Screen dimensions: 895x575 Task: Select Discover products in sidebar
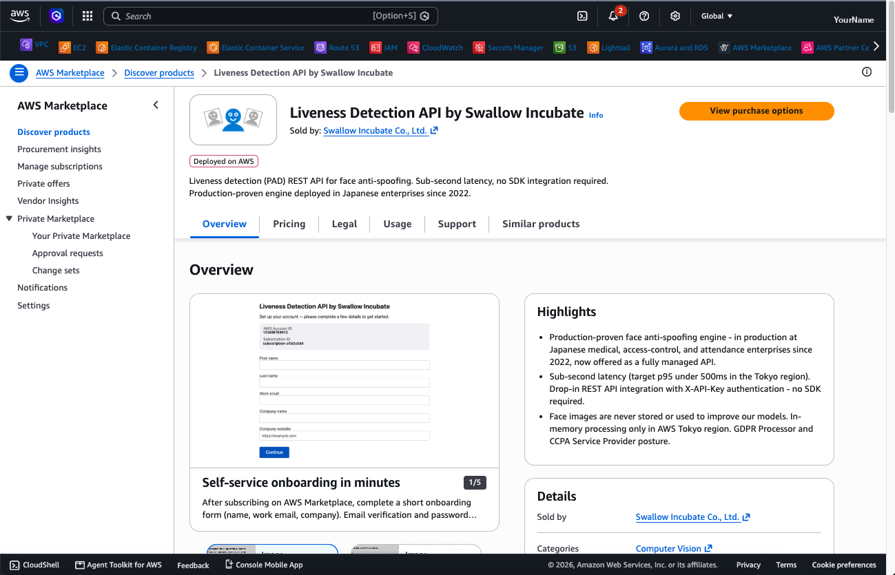click(54, 132)
